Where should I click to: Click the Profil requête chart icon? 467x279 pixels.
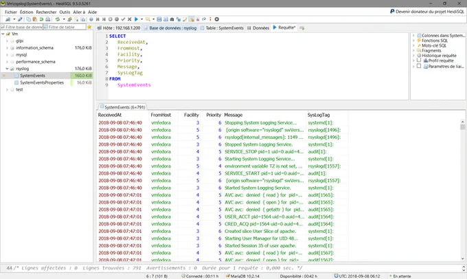(426, 60)
